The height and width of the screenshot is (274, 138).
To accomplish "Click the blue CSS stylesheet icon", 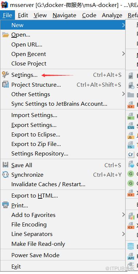I will (x=131, y=126).
